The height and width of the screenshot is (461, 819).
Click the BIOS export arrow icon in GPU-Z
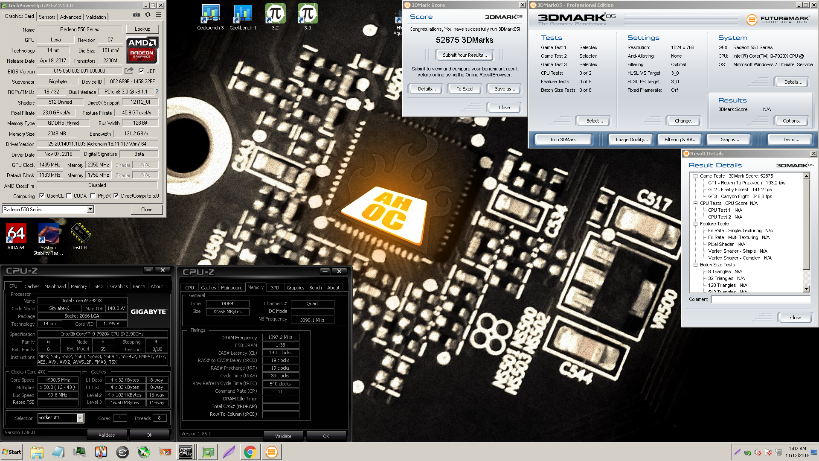tap(129, 71)
